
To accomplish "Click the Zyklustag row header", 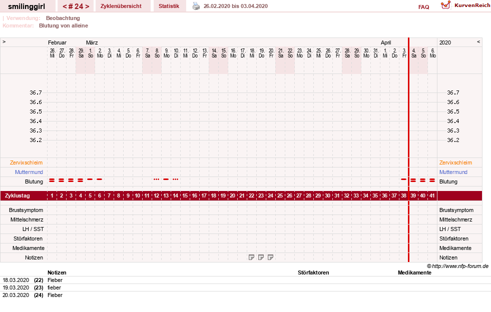I will click(18, 195).
